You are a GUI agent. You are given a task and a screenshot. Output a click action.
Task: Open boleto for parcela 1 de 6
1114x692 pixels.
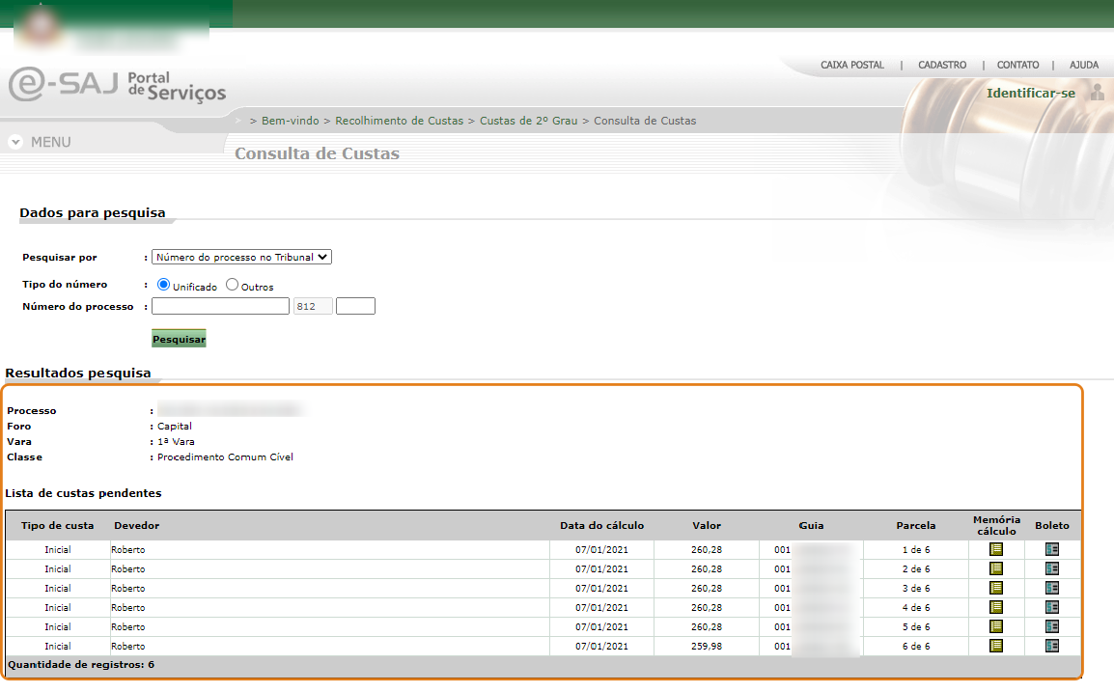click(x=1052, y=549)
